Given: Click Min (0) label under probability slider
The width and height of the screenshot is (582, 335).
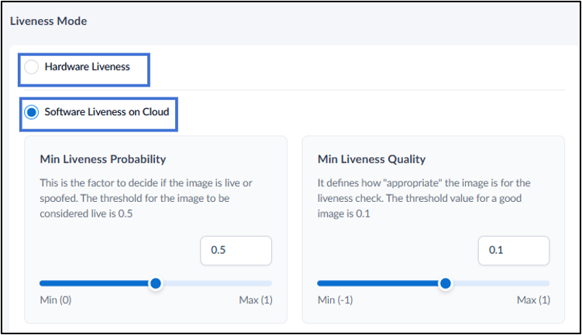Looking at the screenshot, I should coord(56,299).
